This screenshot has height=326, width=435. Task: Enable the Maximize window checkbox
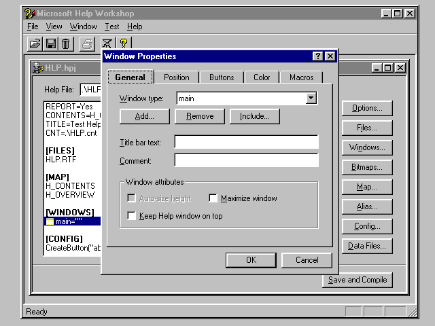pyautogui.click(x=213, y=198)
